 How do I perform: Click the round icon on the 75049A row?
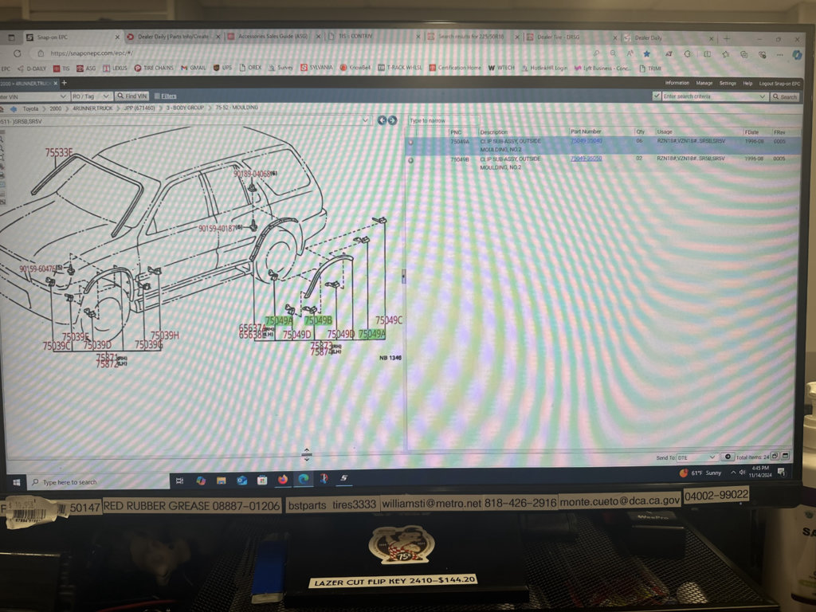[410, 142]
